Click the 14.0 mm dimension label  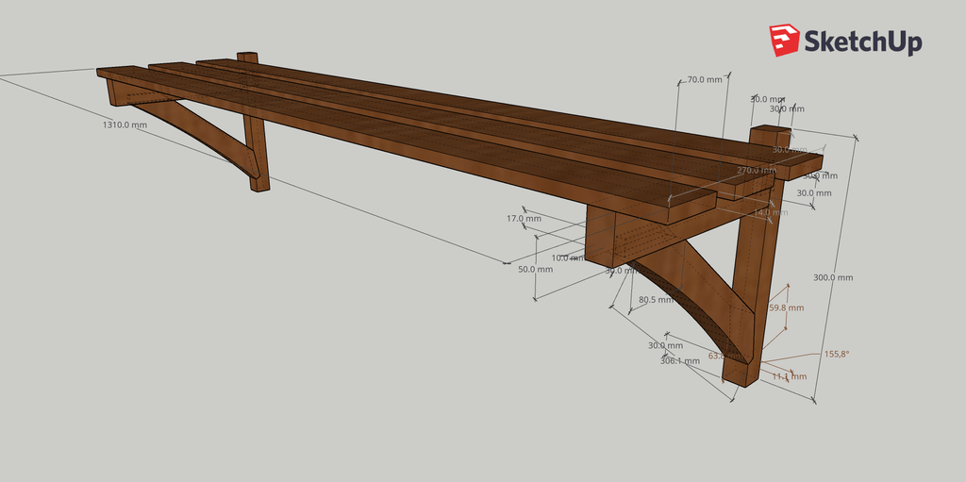coord(769,213)
